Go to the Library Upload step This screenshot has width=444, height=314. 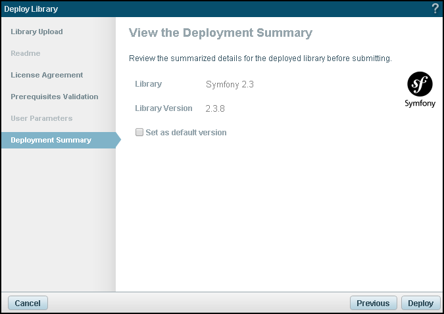pyautogui.click(x=37, y=32)
